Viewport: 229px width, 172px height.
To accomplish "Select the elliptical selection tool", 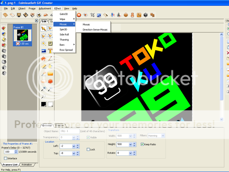I will (x=44, y=36).
